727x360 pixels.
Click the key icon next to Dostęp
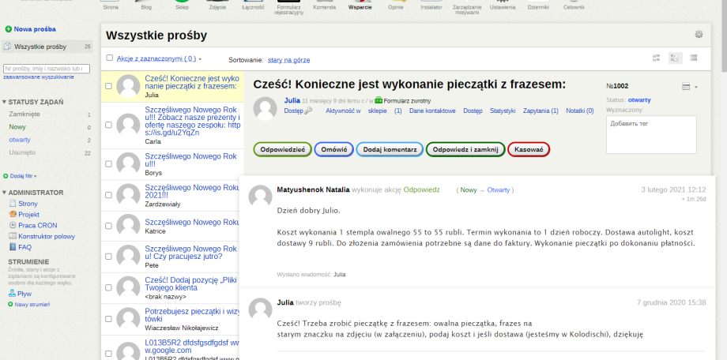coord(309,111)
